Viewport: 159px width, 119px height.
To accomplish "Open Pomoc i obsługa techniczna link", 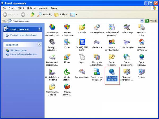I will [x=23, y=54].
